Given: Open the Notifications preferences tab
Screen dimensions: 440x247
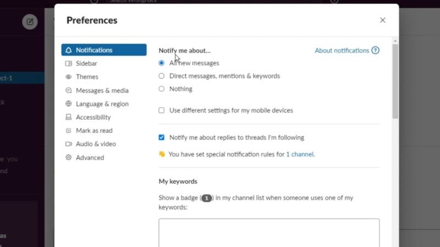Looking at the screenshot, I should [x=104, y=50].
